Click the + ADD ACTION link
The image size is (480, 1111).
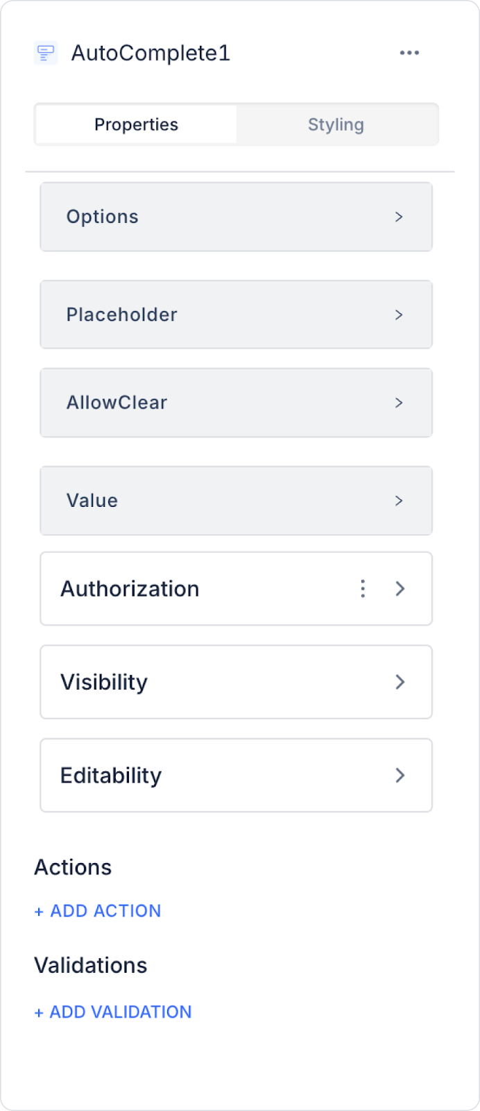[98, 911]
